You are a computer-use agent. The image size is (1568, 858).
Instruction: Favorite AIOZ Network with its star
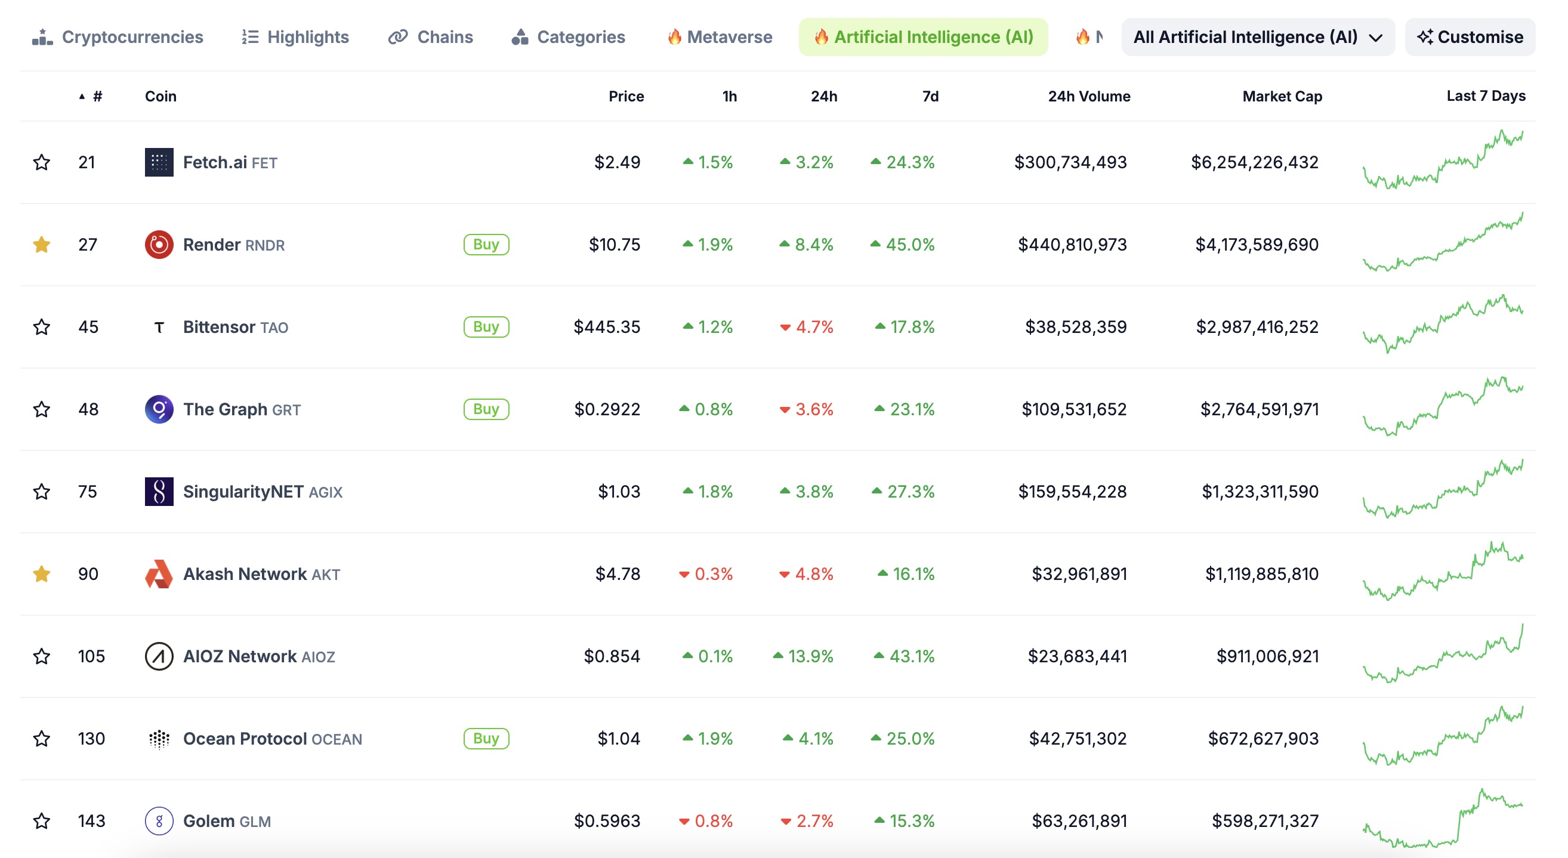[41, 656]
